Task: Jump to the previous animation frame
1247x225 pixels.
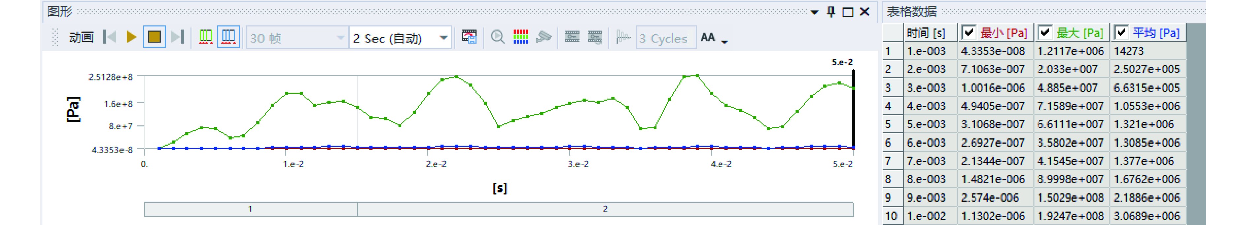Action: pos(110,37)
